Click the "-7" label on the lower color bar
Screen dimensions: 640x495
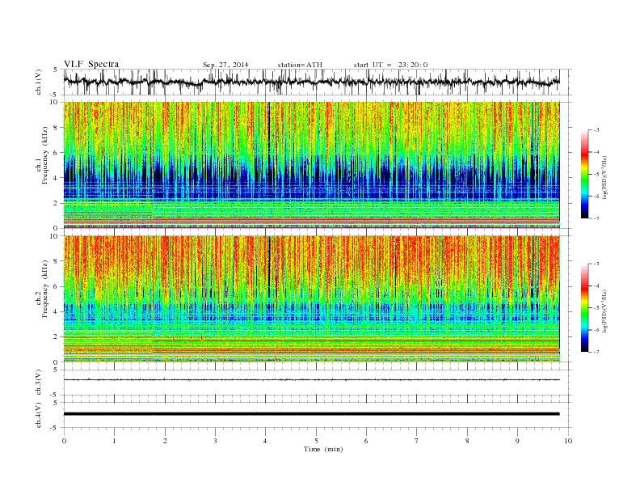coord(596,352)
